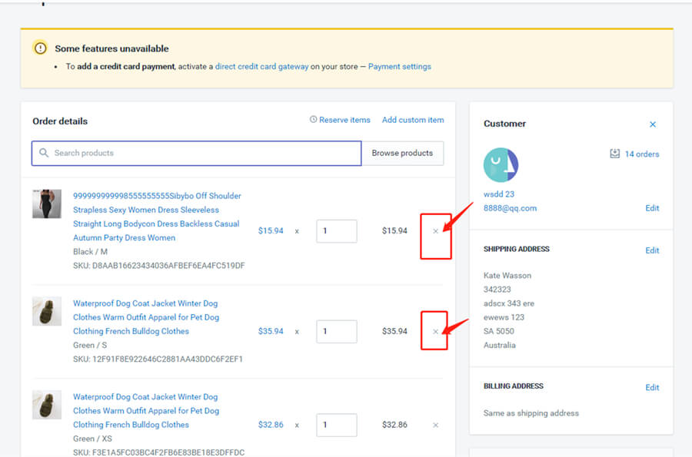Click the yellow warning exclamation icon
The image size is (692, 457).
(39, 47)
